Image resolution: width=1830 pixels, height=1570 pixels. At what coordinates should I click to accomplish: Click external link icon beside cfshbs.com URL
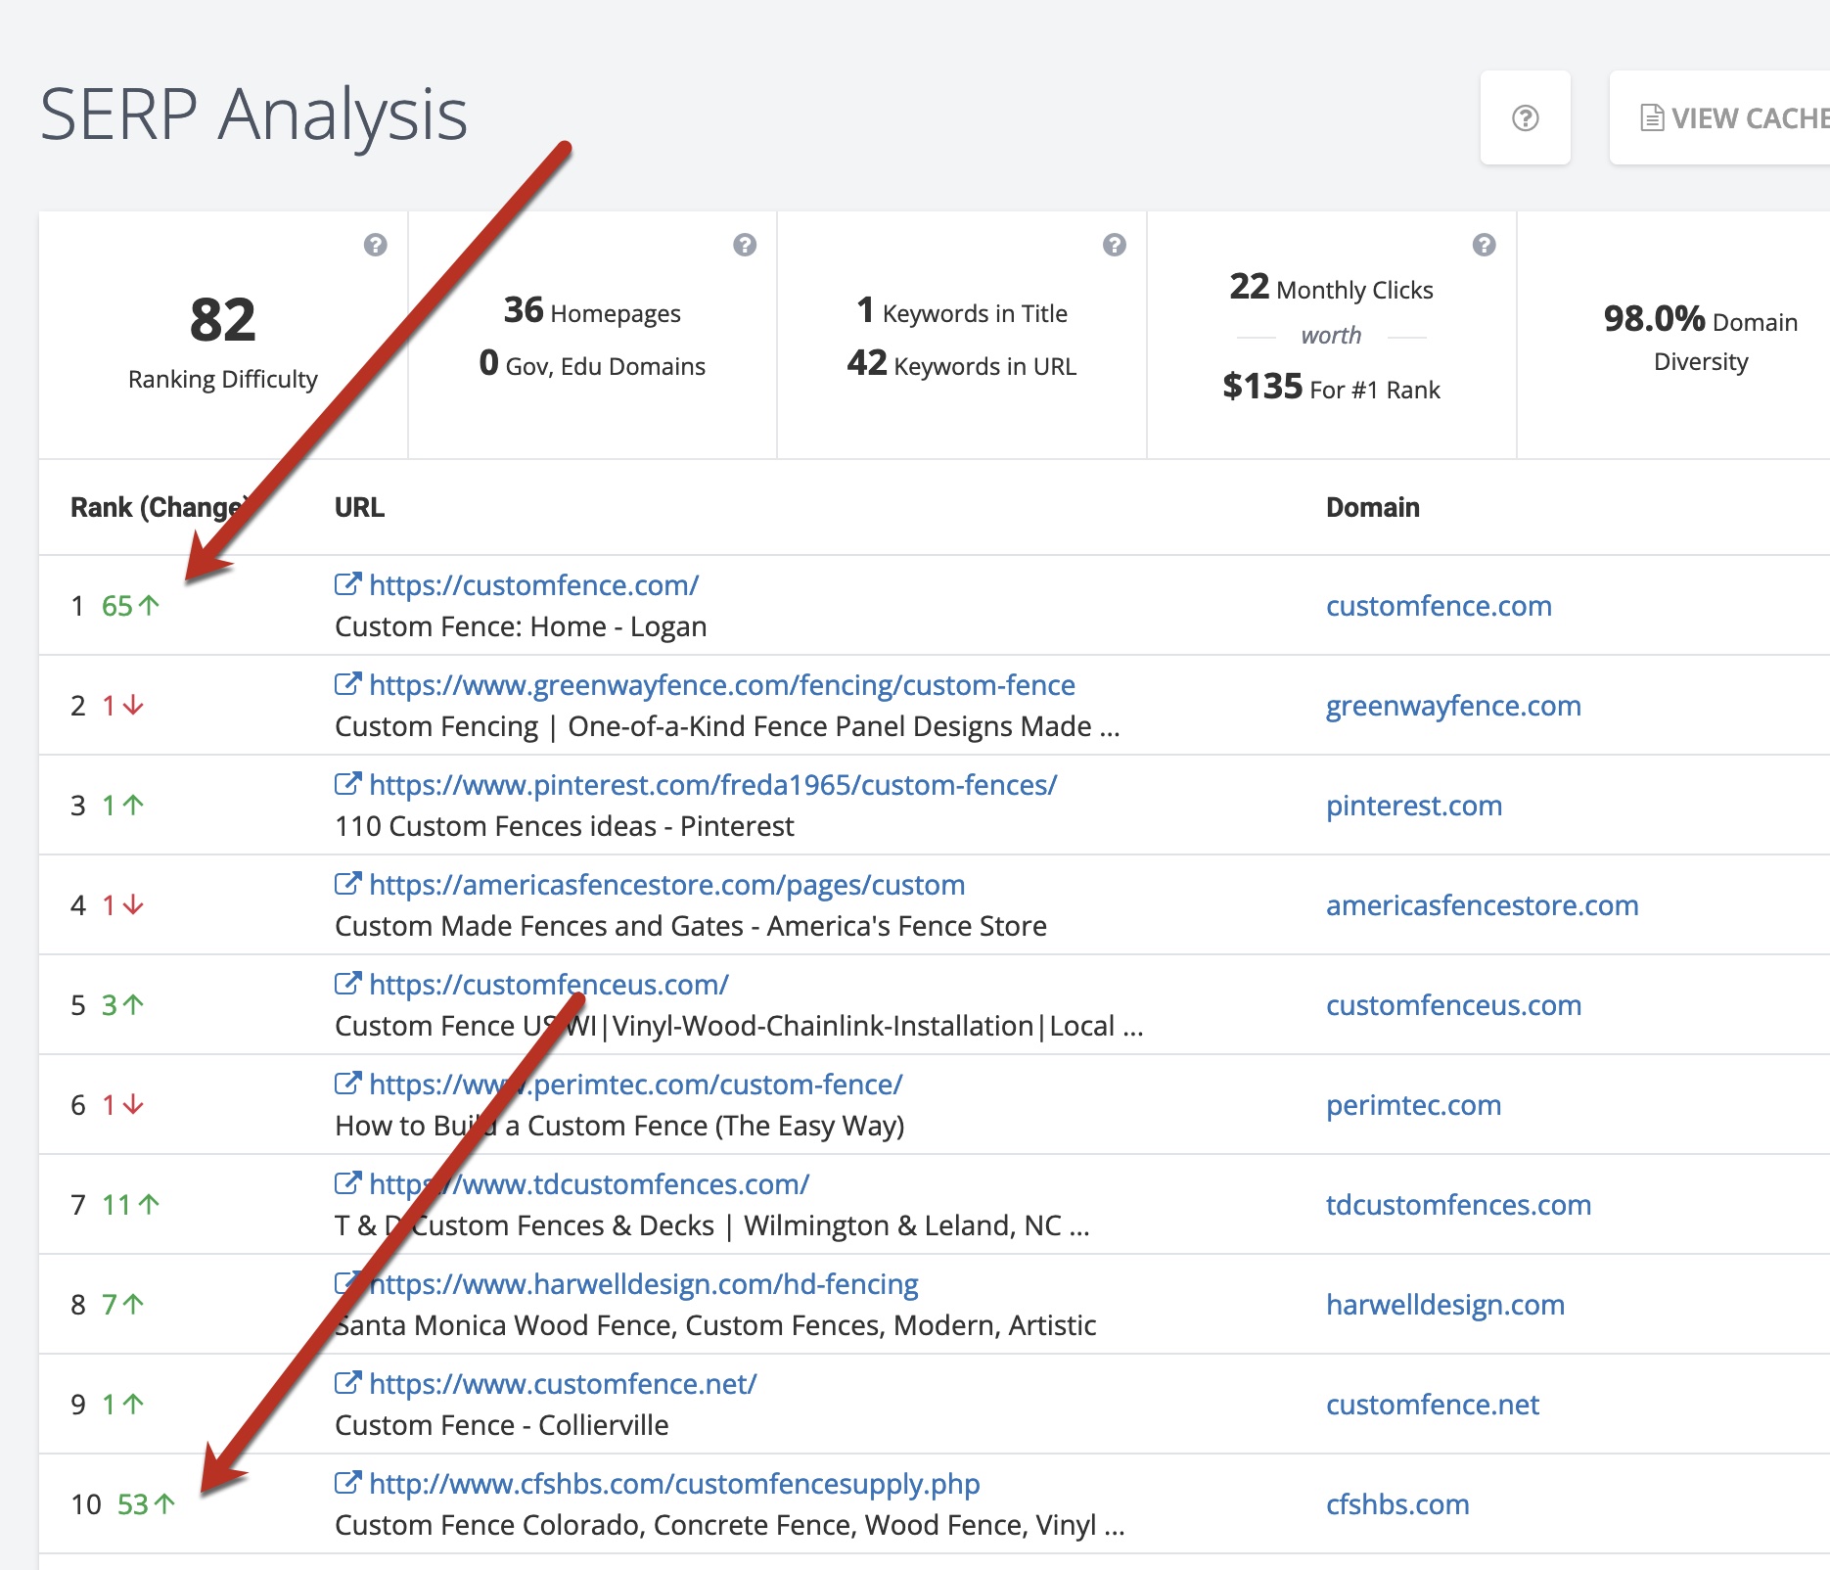coord(347,1483)
